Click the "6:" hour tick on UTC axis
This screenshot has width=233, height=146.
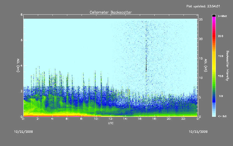67,119
